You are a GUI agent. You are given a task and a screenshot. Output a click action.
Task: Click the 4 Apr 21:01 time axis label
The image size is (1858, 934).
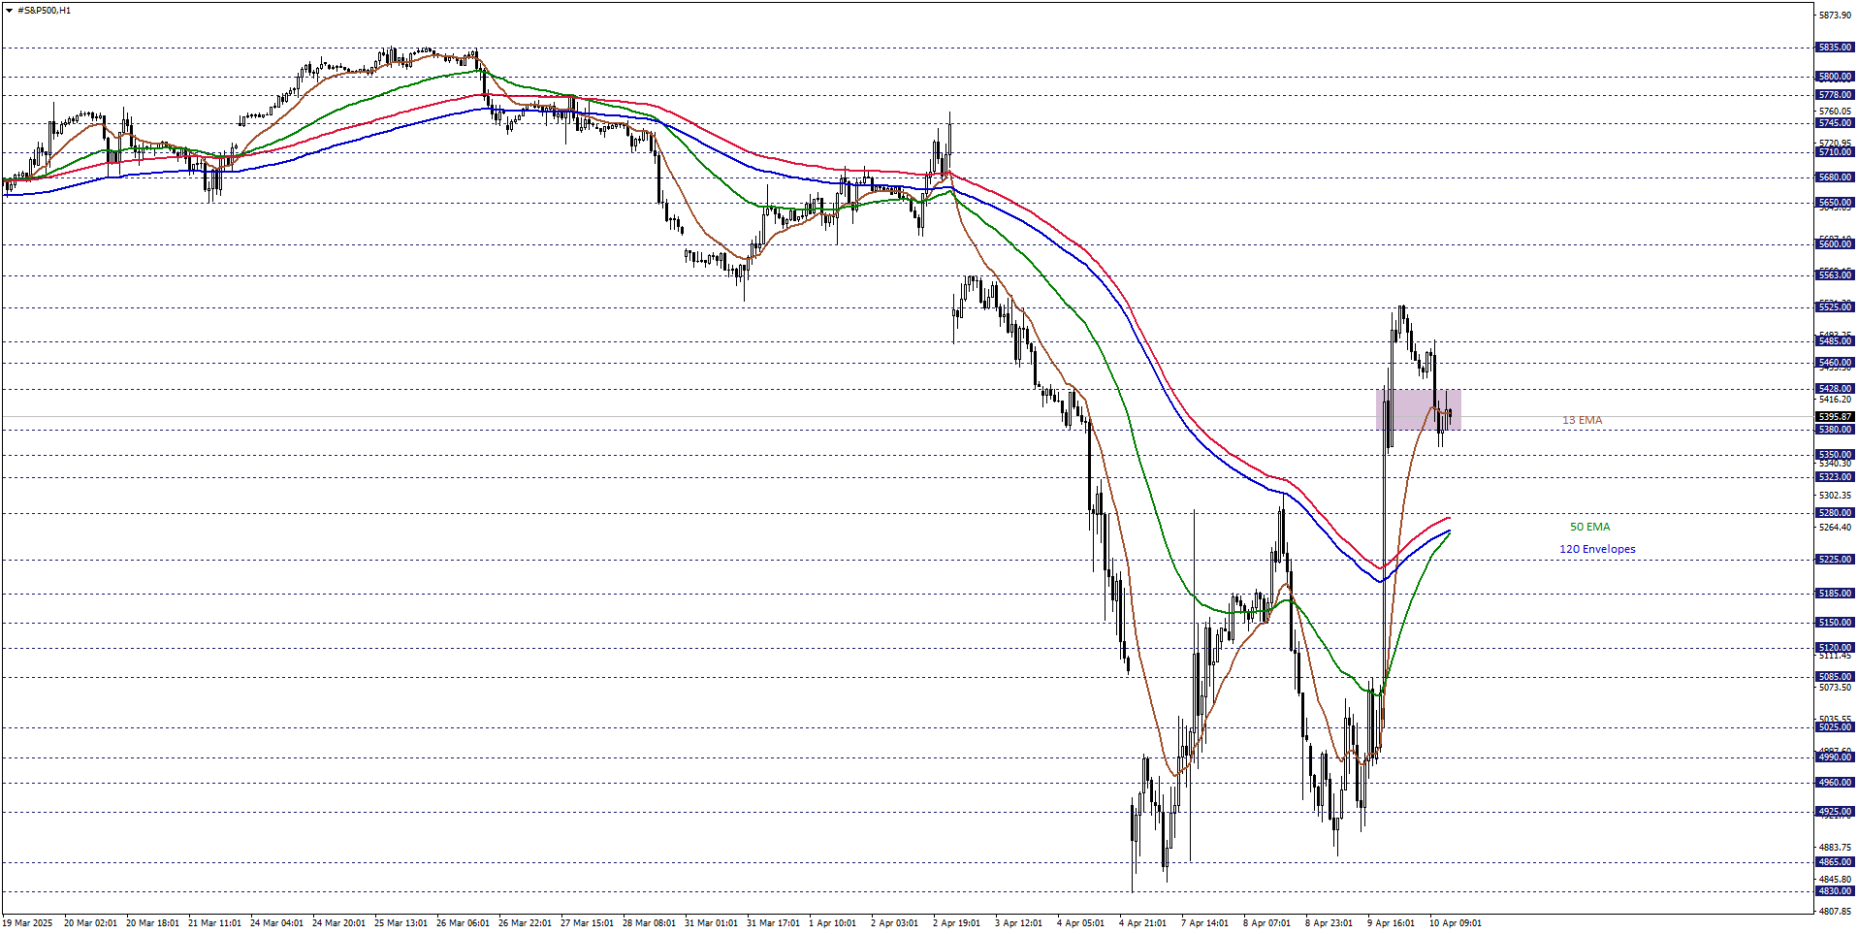[1142, 923]
